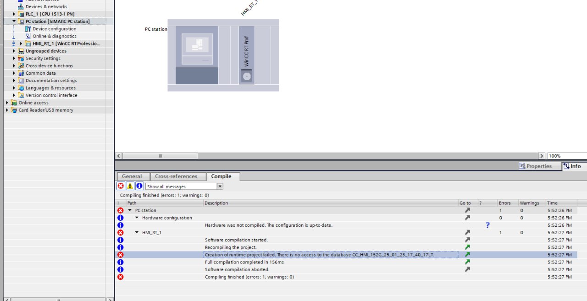This screenshot has width=587, height=301.
Task: Collapse the PC station [SIMATIC PC station] node
Action: (14, 21)
